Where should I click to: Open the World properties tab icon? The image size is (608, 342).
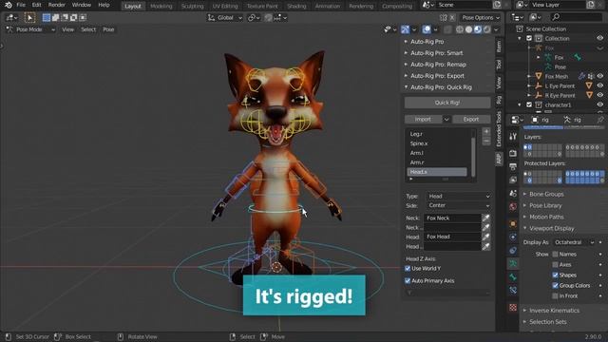[513, 206]
